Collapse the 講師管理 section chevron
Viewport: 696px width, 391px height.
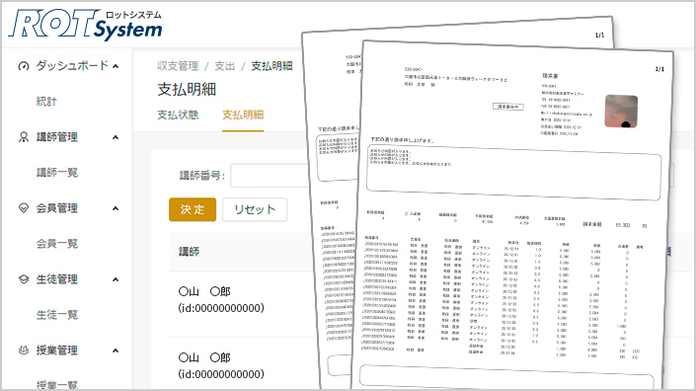click(116, 137)
